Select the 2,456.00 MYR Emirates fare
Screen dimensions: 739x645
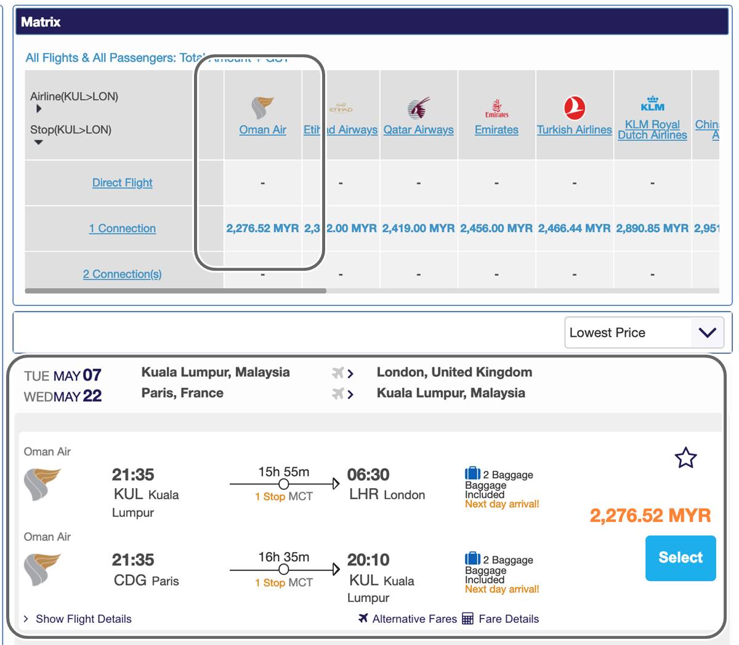tap(496, 228)
